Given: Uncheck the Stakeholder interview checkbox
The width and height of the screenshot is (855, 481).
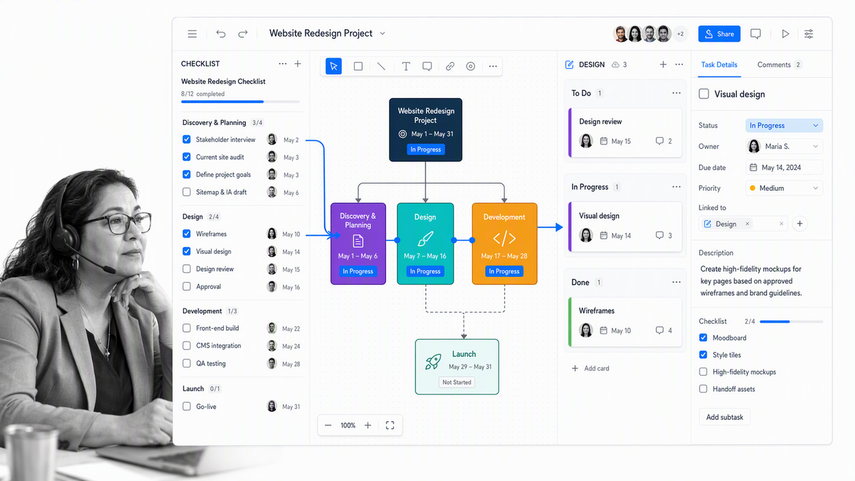Looking at the screenshot, I should (187, 139).
